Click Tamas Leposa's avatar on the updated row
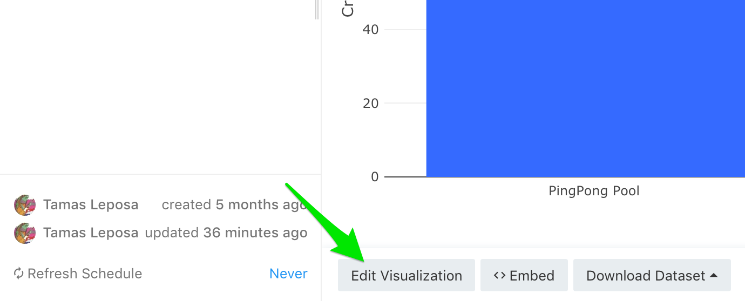This screenshot has width=745, height=301. tap(25, 233)
